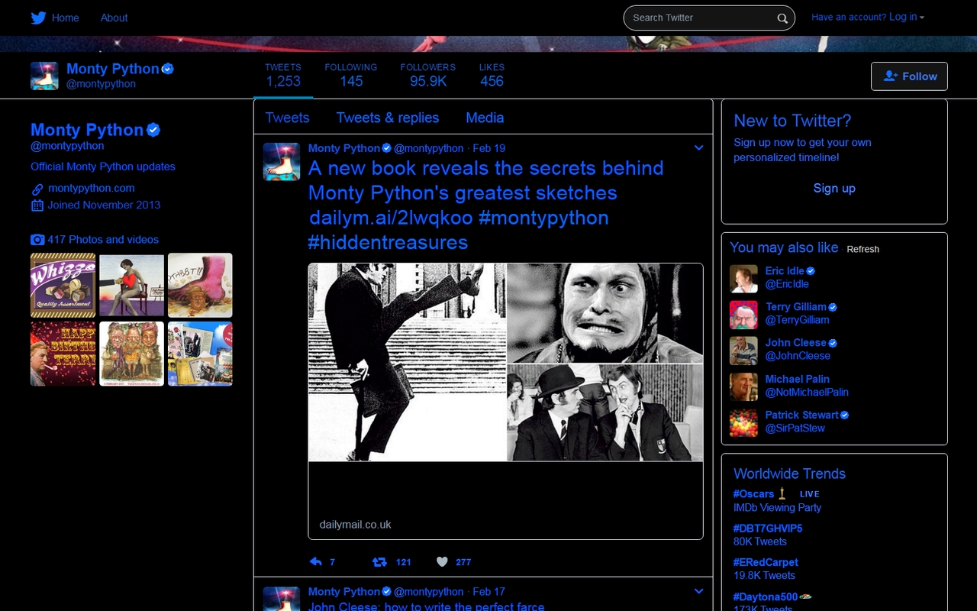The height and width of the screenshot is (611, 977).
Task: Switch to the Media tab
Action: click(x=485, y=118)
